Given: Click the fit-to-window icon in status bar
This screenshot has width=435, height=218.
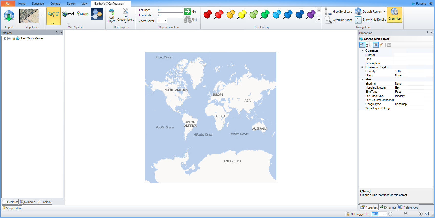Looking at the screenshot, I should click(427, 214).
